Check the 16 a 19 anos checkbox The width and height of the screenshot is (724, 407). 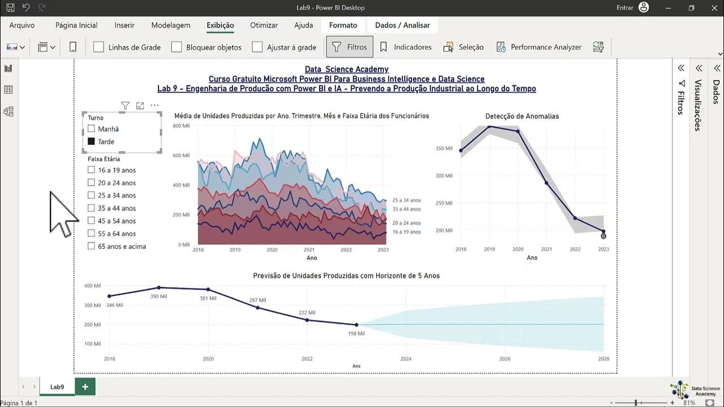click(91, 170)
